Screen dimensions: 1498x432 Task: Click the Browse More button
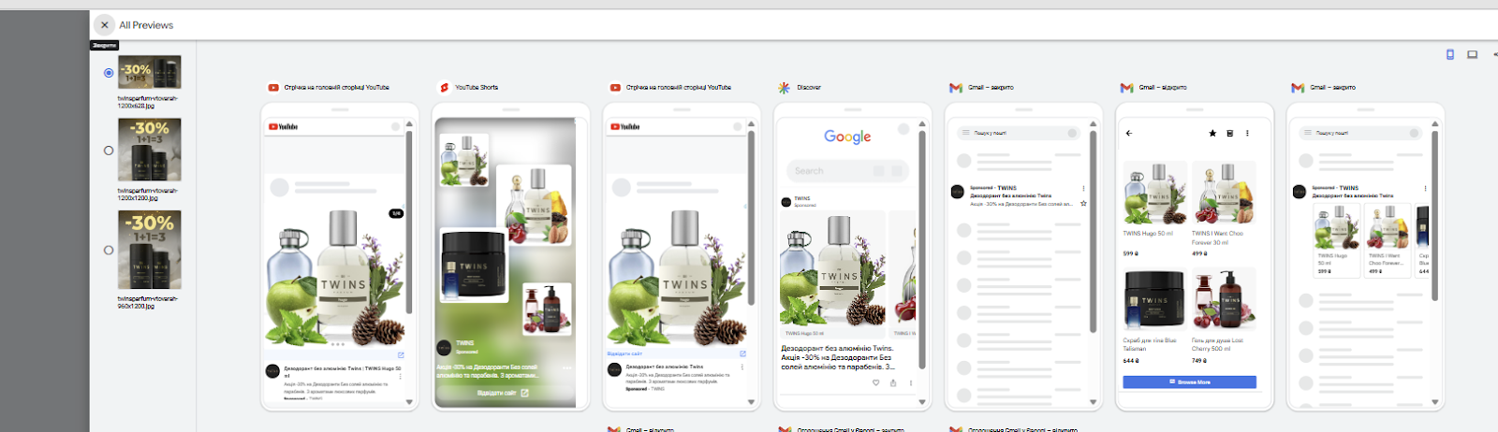[1189, 382]
